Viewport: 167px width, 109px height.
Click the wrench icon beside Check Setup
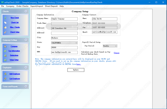coord(5,32)
